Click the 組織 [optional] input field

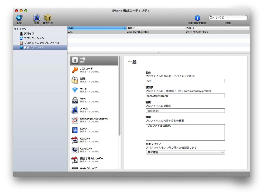pos(185,111)
